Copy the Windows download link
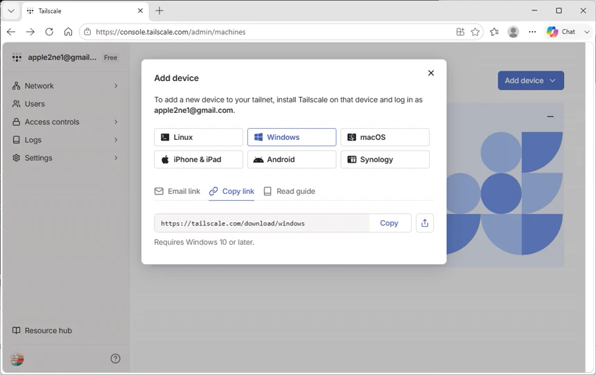 point(389,223)
